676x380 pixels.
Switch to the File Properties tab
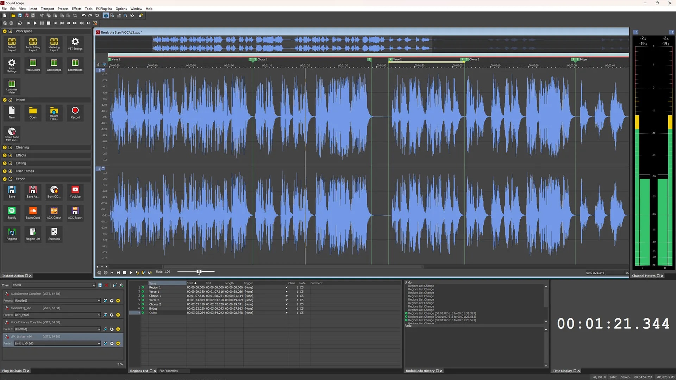tap(169, 370)
